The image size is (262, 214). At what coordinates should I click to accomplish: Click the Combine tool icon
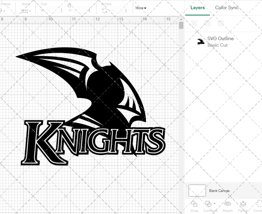[208, 204]
